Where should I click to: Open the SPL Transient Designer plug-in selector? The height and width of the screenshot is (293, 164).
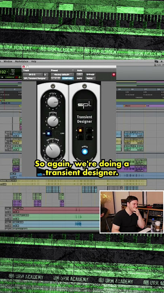(x=36, y=78)
